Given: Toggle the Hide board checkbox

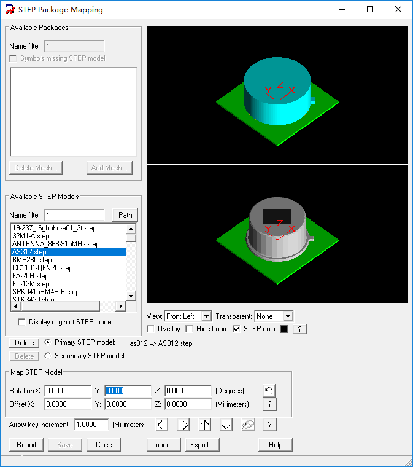Looking at the screenshot, I should pyautogui.click(x=189, y=329).
